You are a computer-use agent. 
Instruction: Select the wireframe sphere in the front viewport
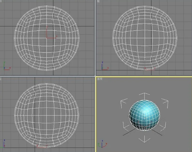tap(145, 38)
